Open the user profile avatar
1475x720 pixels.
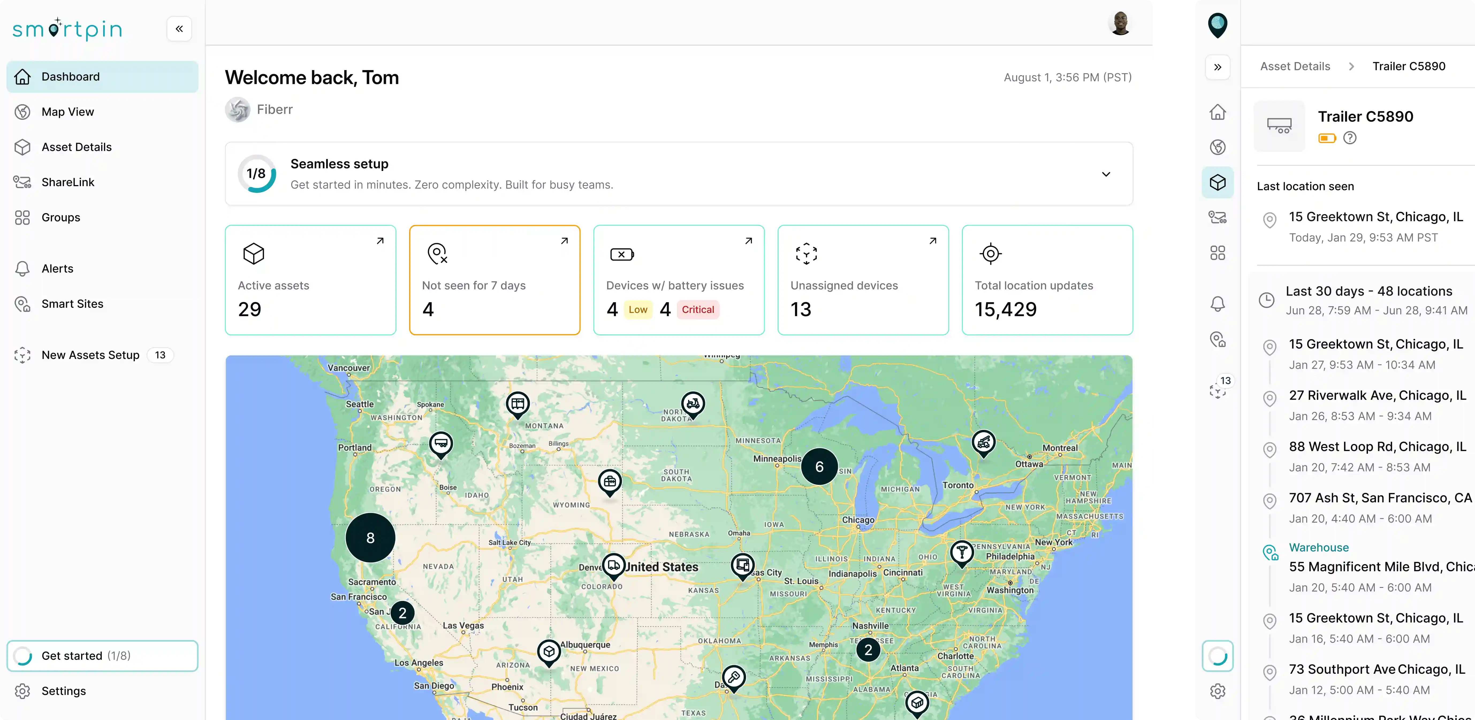tap(1119, 24)
